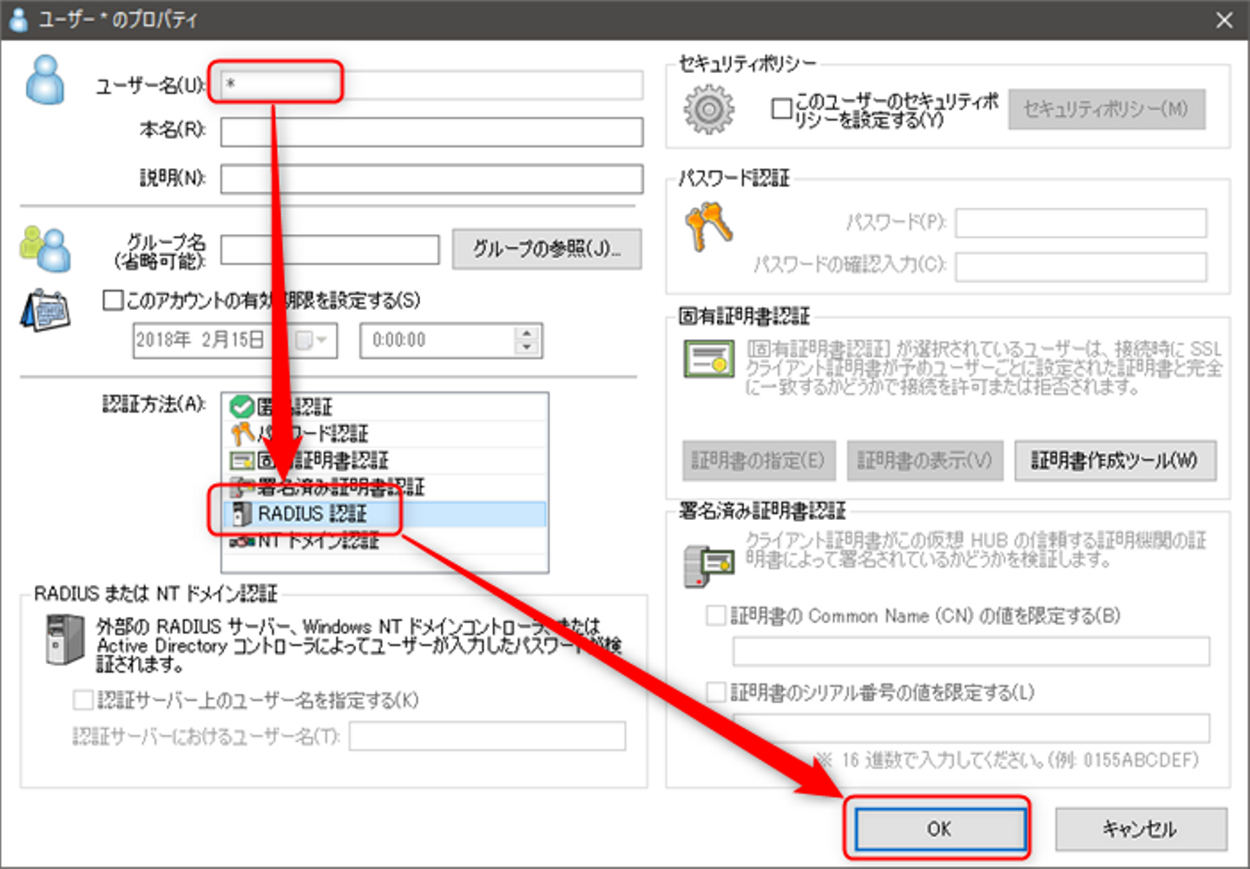The width and height of the screenshot is (1250, 869).
Task: Focus the グループ名 input field
Action: tap(330, 249)
